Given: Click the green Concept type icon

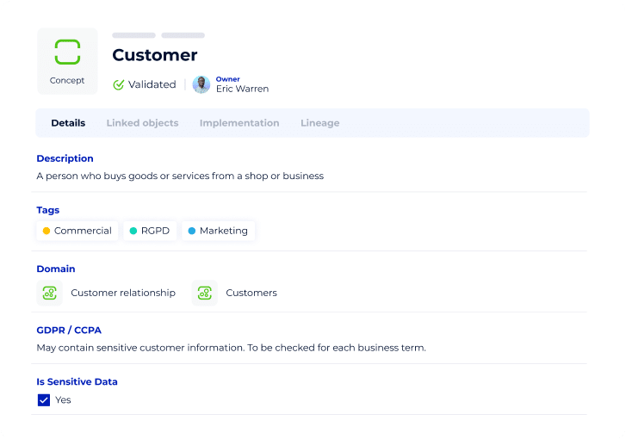Looking at the screenshot, I should pos(67,52).
